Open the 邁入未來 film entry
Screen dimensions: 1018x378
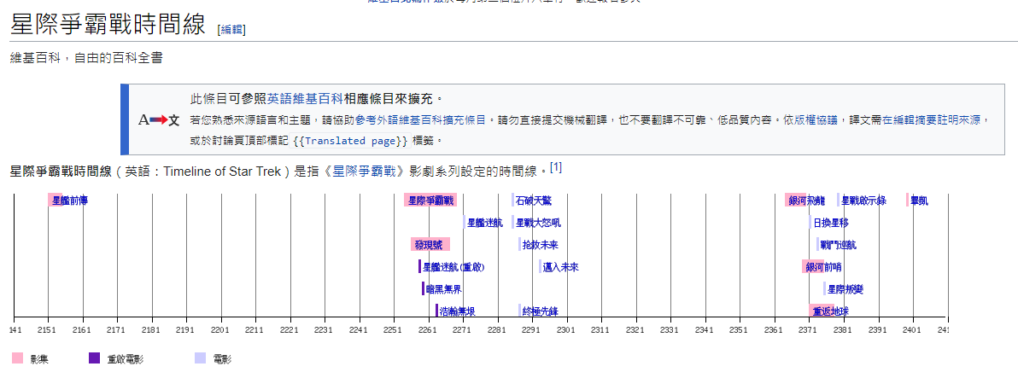tap(559, 266)
